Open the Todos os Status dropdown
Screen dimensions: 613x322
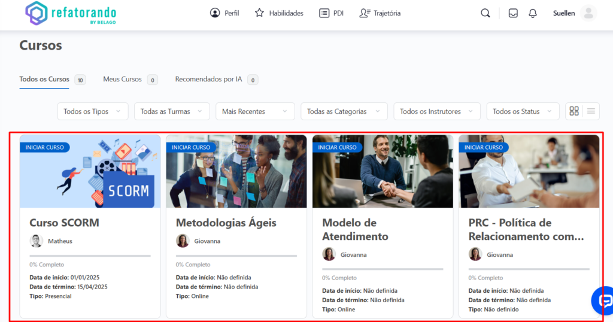[x=523, y=111]
